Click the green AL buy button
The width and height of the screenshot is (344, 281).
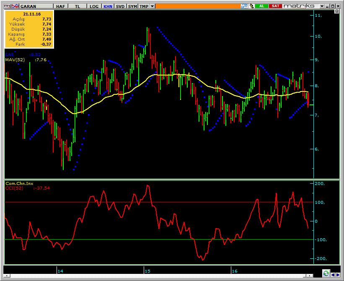click(x=261, y=6)
